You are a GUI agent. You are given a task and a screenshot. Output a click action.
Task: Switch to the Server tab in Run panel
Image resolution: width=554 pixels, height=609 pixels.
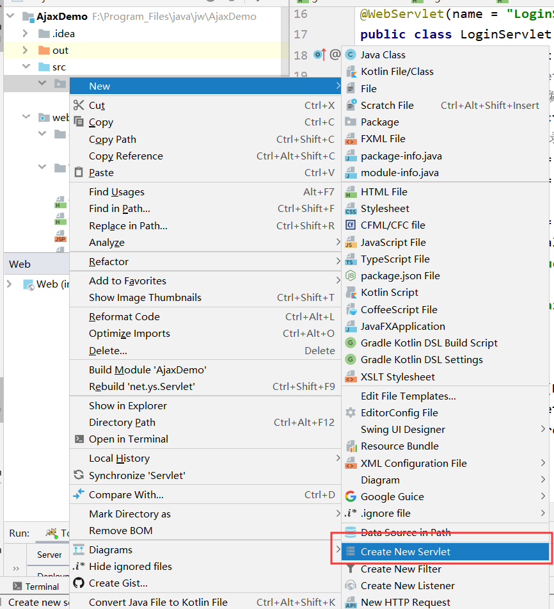click(x=49, y=555)
